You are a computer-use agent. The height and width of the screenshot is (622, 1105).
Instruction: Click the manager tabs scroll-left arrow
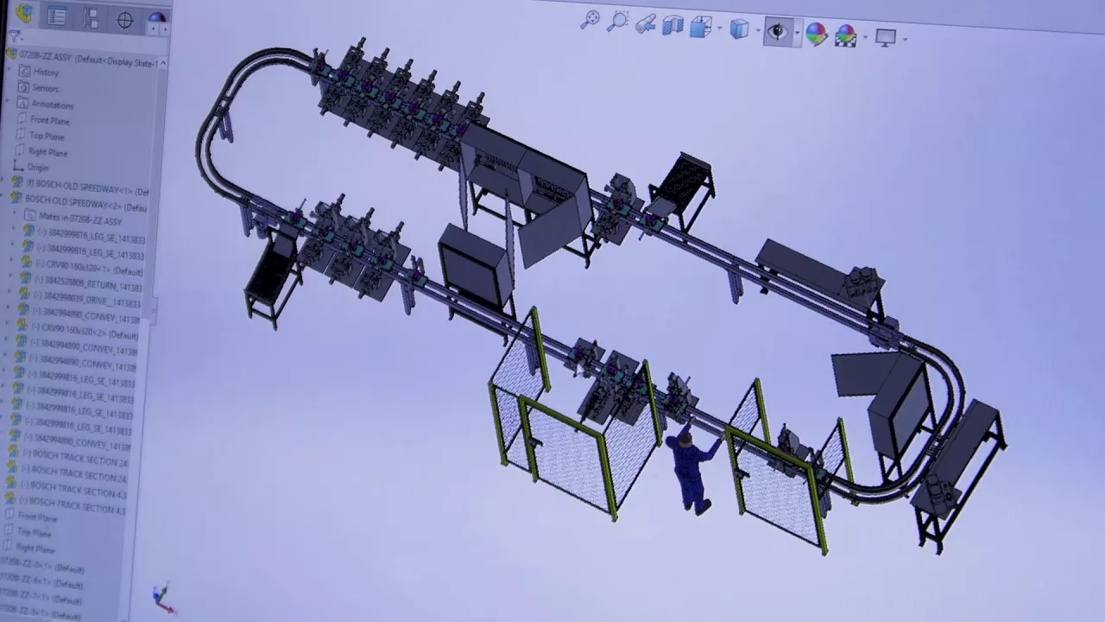(x=153, y=29)
